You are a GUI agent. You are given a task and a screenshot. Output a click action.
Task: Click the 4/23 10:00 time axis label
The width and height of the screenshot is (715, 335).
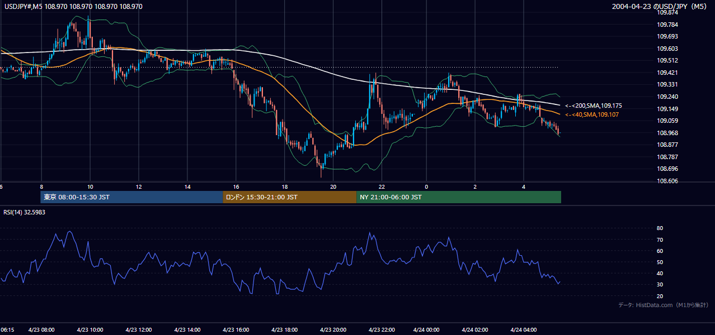click(90, 330)
